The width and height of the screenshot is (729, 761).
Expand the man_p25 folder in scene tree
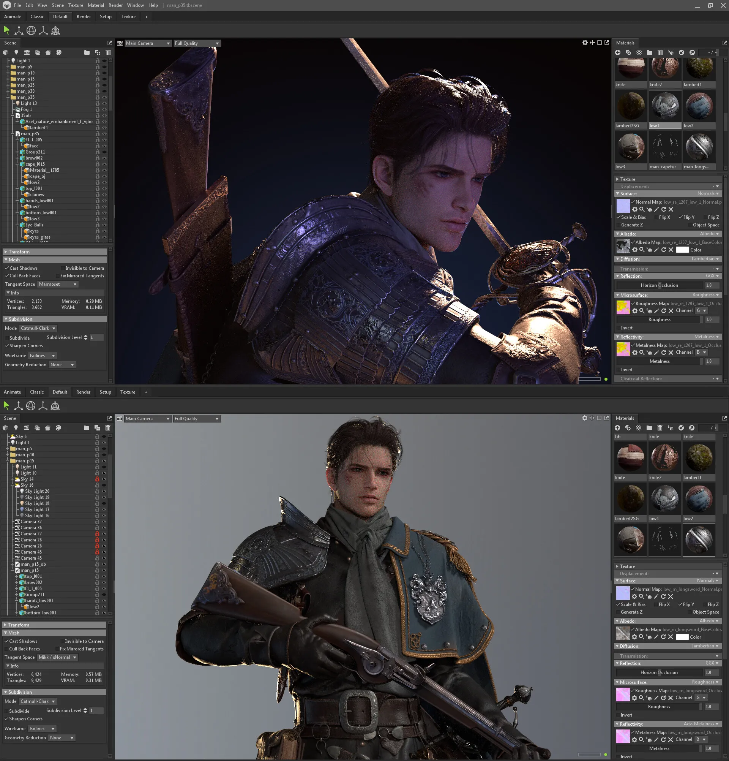click(x=8, y=85)
